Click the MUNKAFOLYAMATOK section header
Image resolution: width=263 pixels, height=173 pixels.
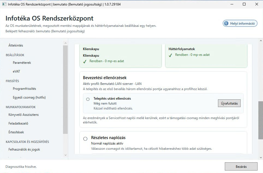(21, 107)
